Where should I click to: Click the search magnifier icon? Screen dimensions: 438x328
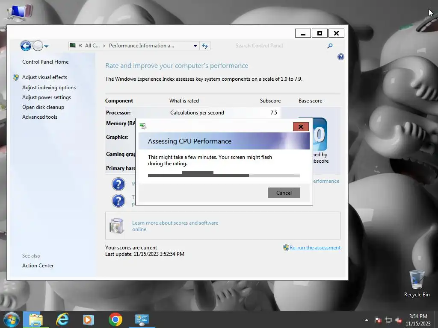[330, 46]
